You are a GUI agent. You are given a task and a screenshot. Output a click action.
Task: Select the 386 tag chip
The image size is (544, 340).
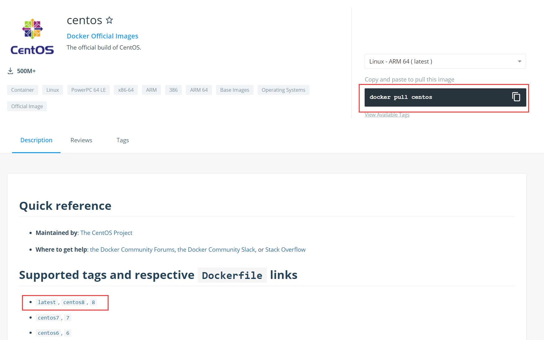coord(173,90)
